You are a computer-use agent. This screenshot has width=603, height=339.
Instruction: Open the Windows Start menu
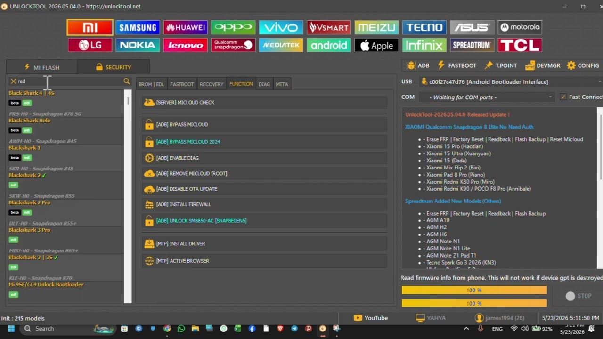[x=11, y=329]
